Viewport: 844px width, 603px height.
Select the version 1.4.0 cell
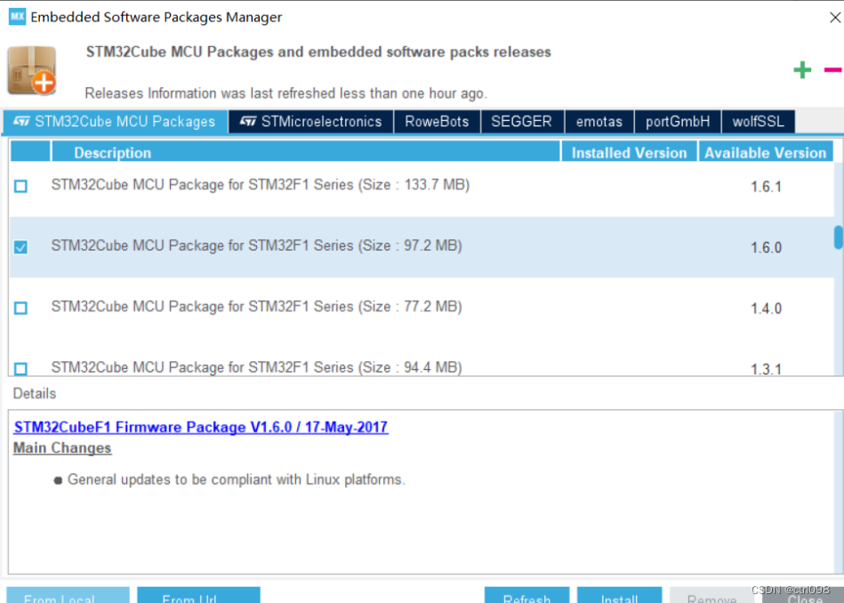[x=766, y=309]
